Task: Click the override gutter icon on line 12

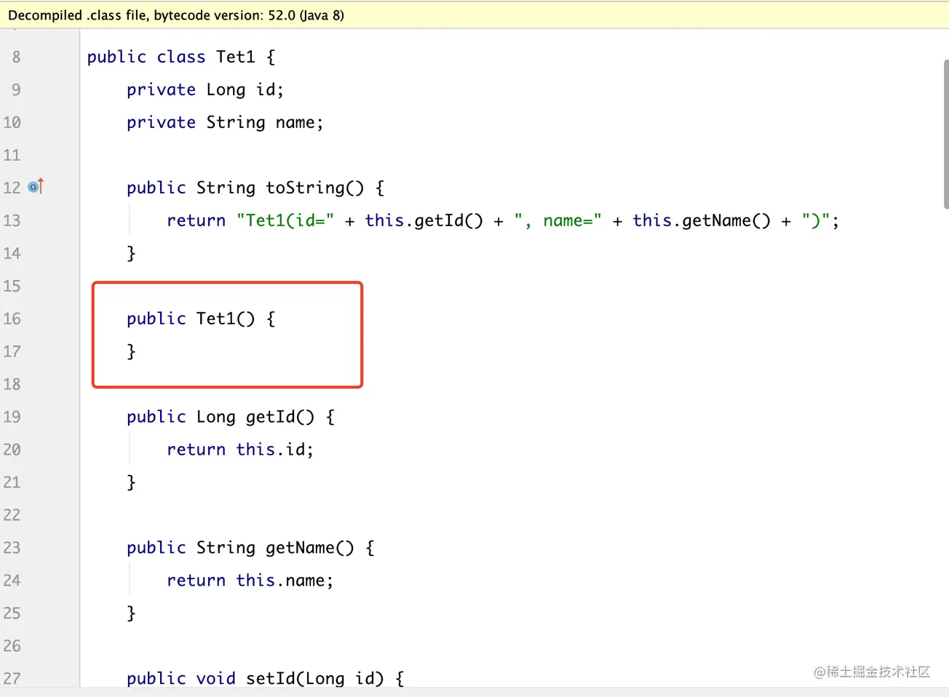Action: click(36, 187)
